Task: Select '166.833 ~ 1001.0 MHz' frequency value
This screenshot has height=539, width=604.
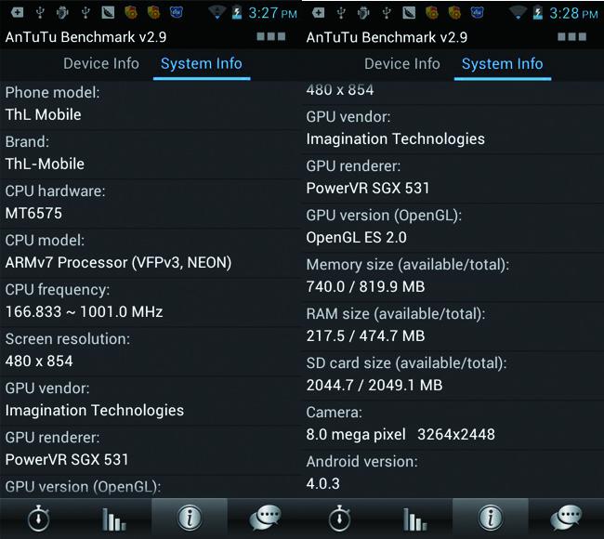Action: (84, 311)
